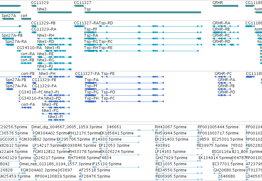Click transcript CG11329-RA label
Screen dimensions: 262x181
point(44,29)
